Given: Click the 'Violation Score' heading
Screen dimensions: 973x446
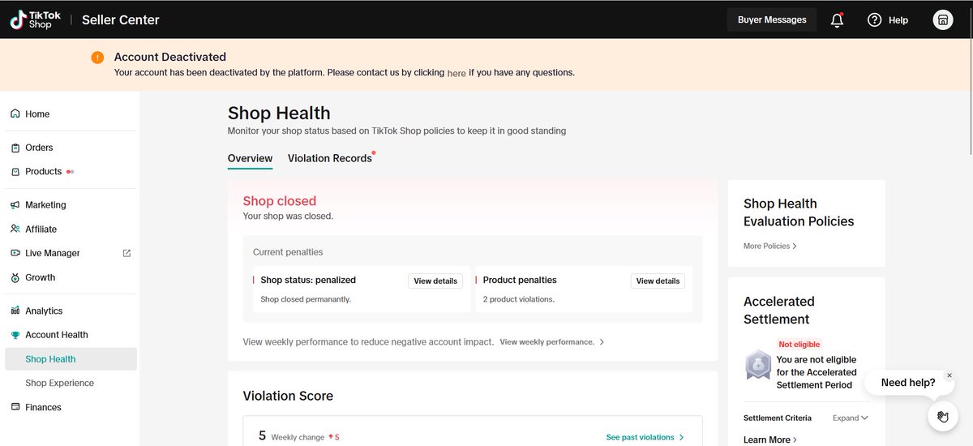Looking at the screenshot, I should pyautogui.click(x=288, y=396).
